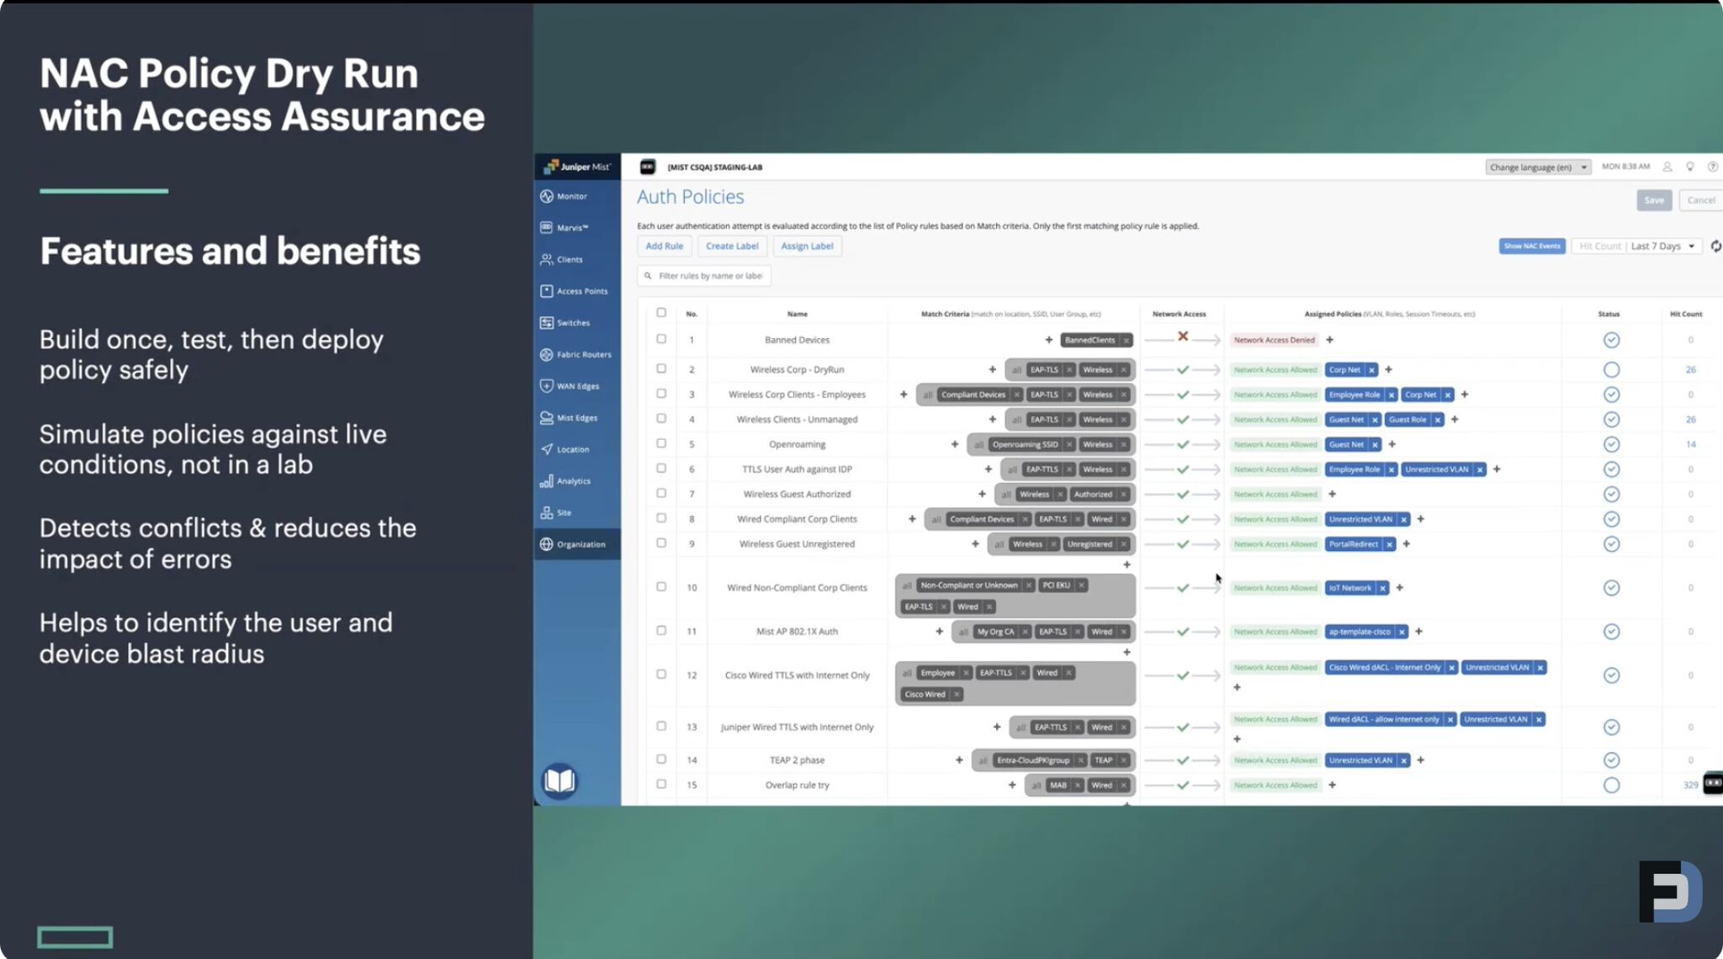Expand the Change language dropdown
This screenshot has height=959, width=1723.
point(1537,167)
